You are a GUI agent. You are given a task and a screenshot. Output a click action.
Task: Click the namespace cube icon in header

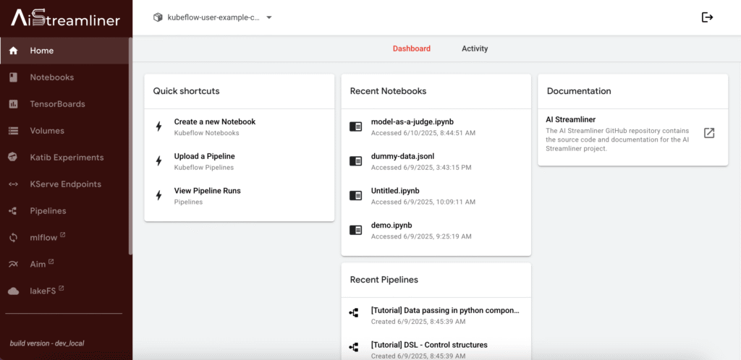157,17
